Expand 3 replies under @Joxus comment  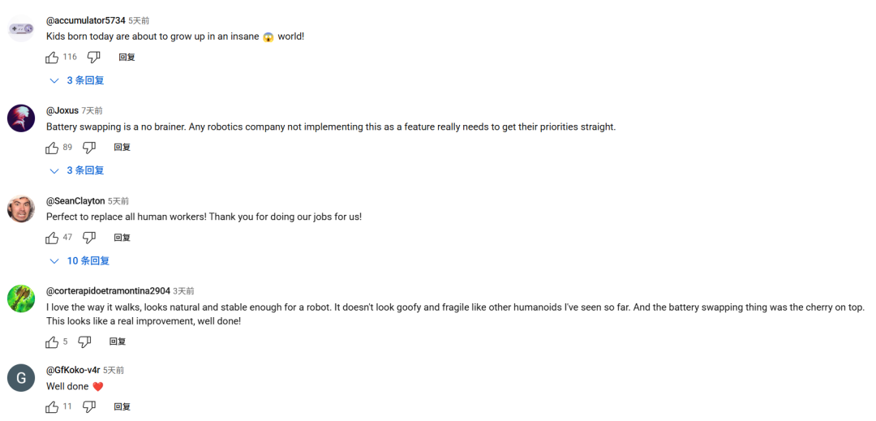77,170
